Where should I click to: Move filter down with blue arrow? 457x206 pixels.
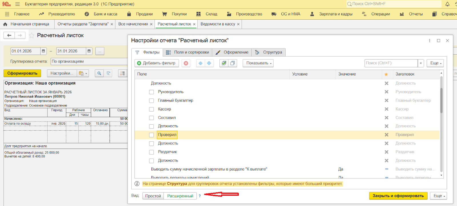click(209, 63)
